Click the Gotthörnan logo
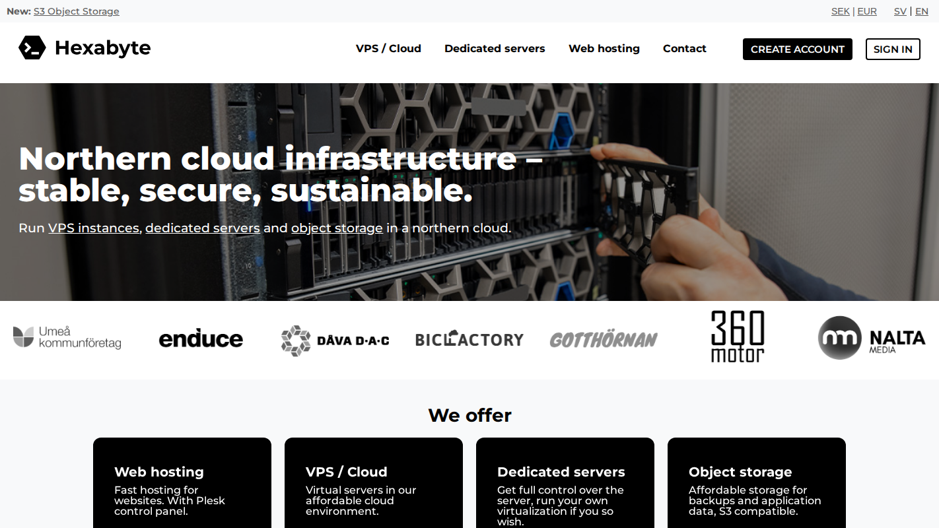 (604, 340)
